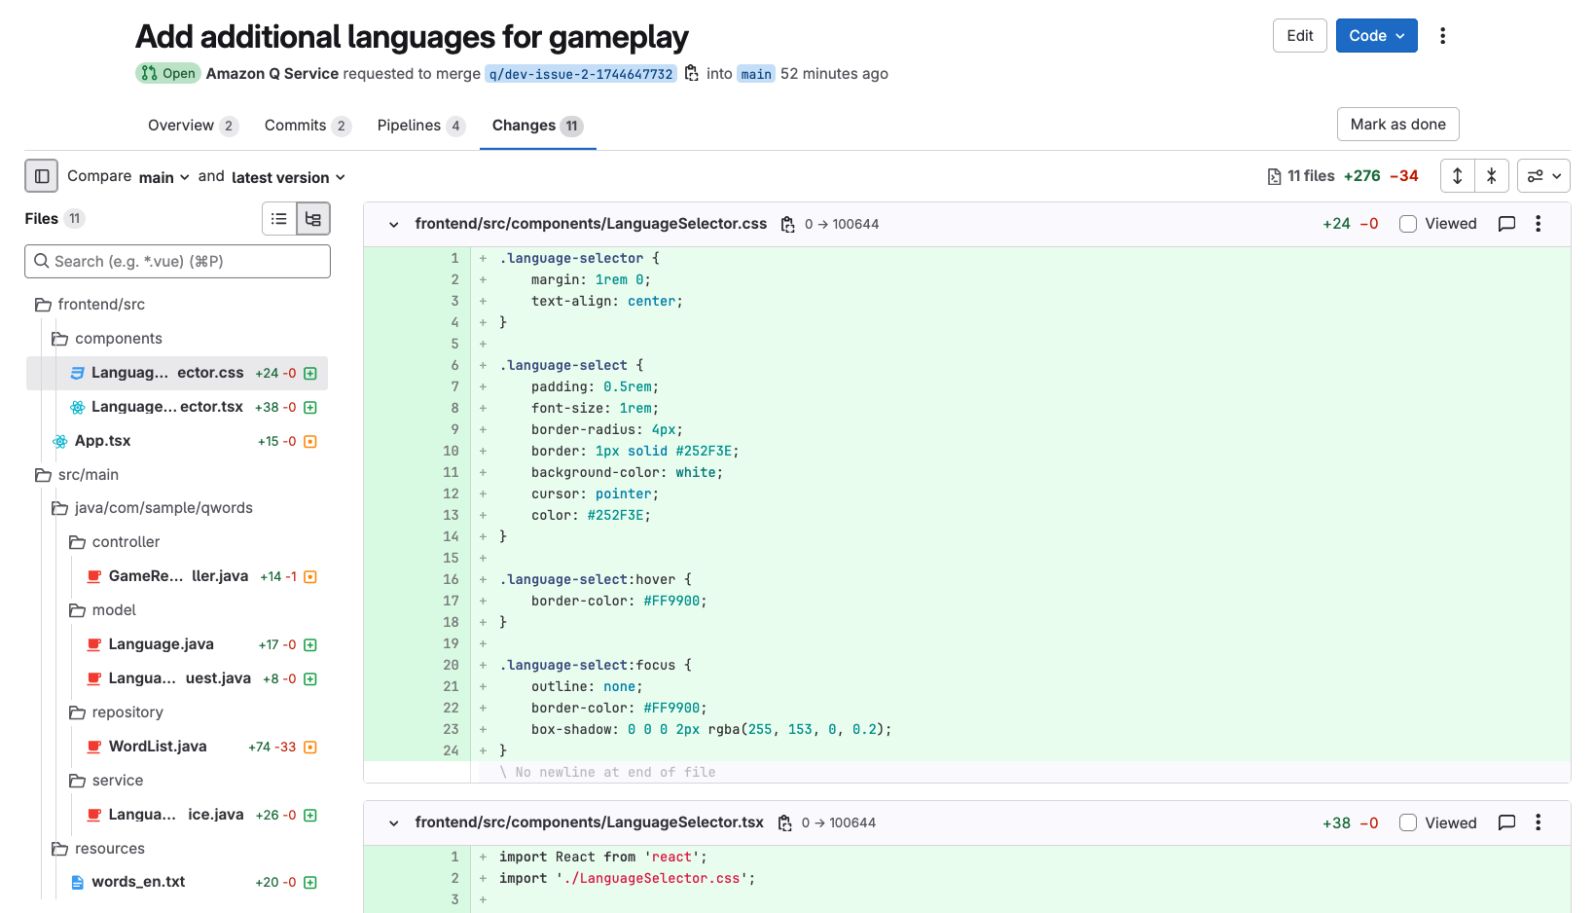
Task: Open the Code dropdown
Action: (1376, 35)
